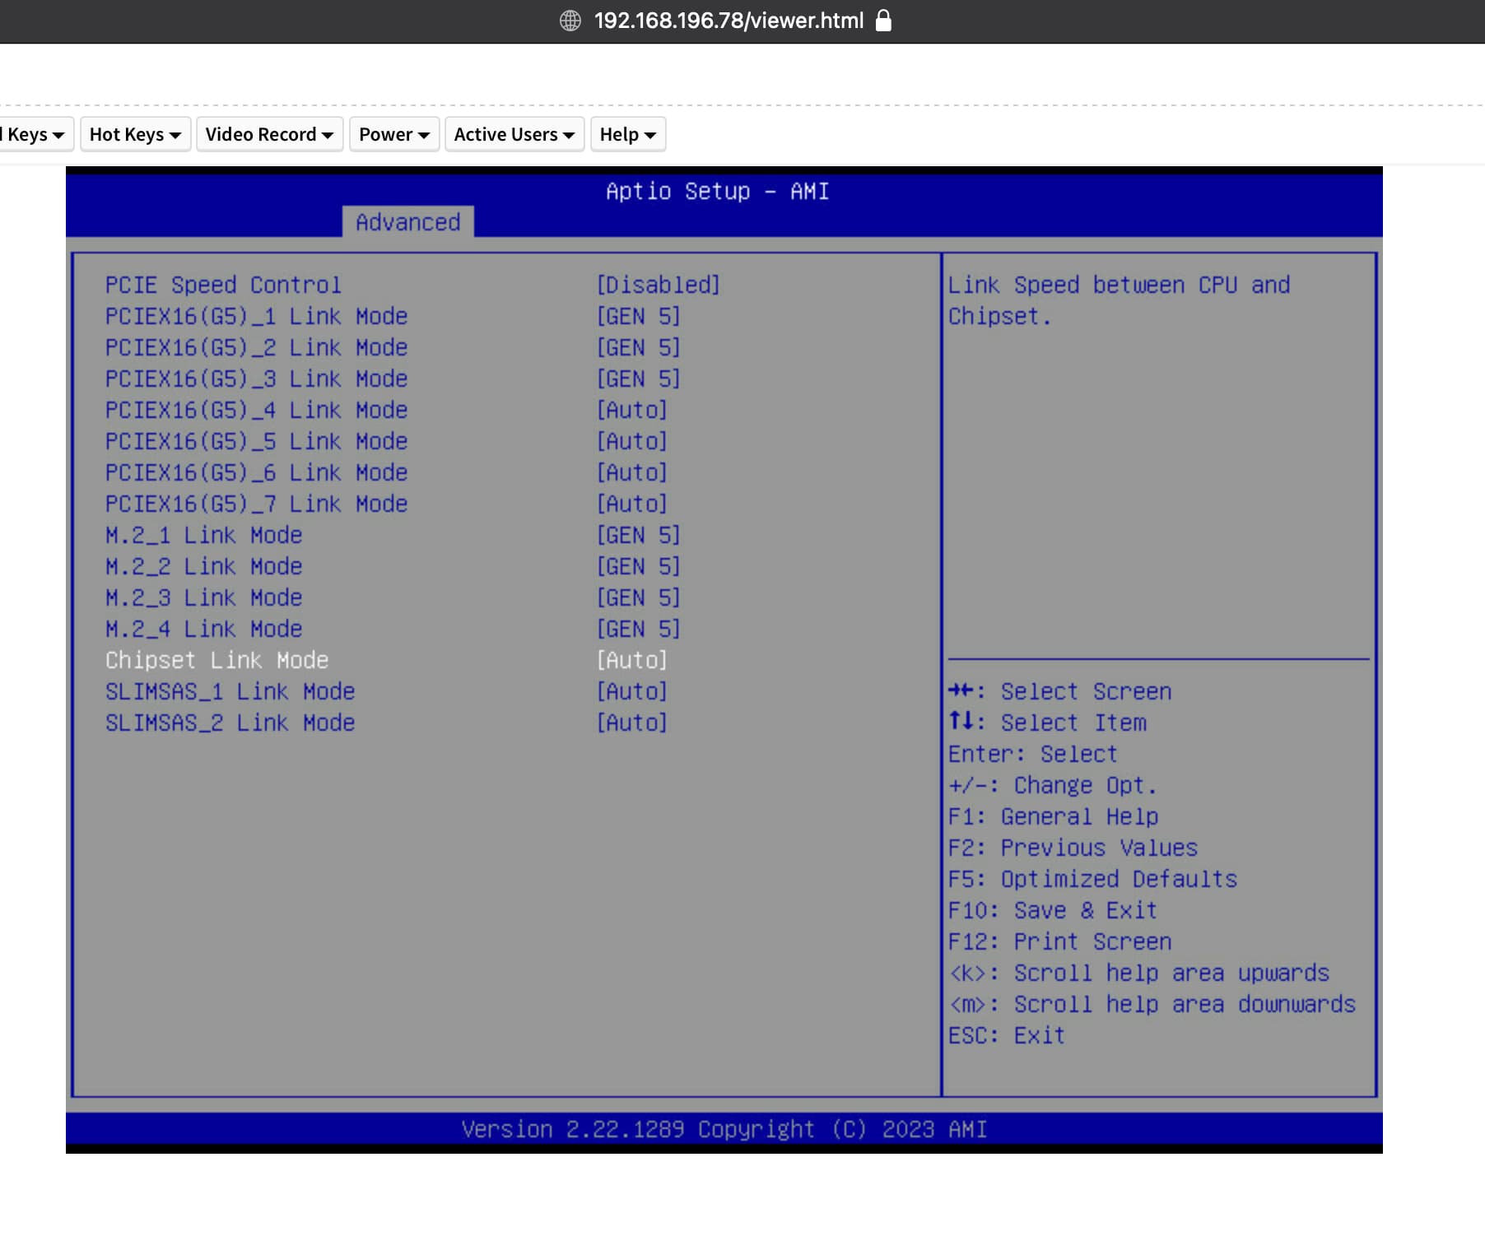The height and width of the screenshot is (1236, 1485).
Task: Select the PCIE Speed Control setting
Action: tap(222, 285)
